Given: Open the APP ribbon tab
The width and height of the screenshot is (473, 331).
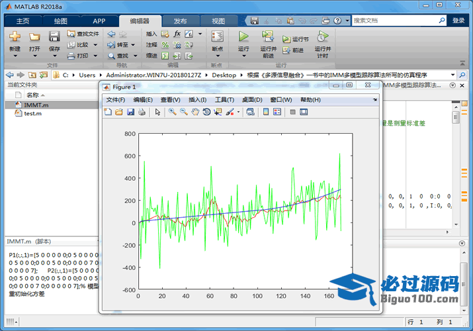Looking at the screenshot, I should click(x=99, y=21).
